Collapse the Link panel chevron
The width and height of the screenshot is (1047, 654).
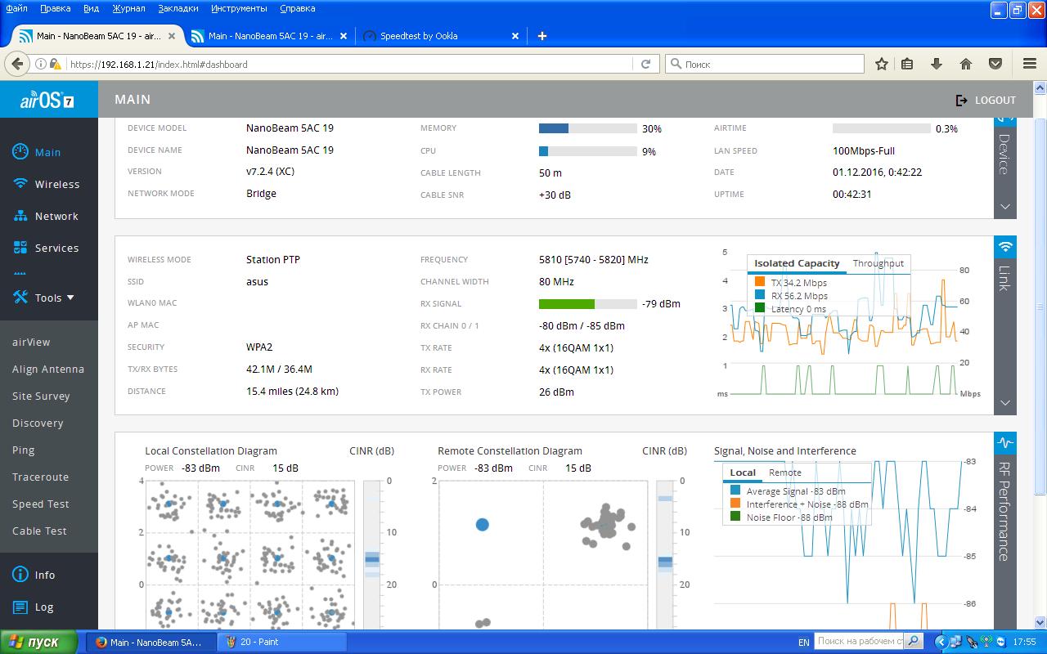(1005, 403)
